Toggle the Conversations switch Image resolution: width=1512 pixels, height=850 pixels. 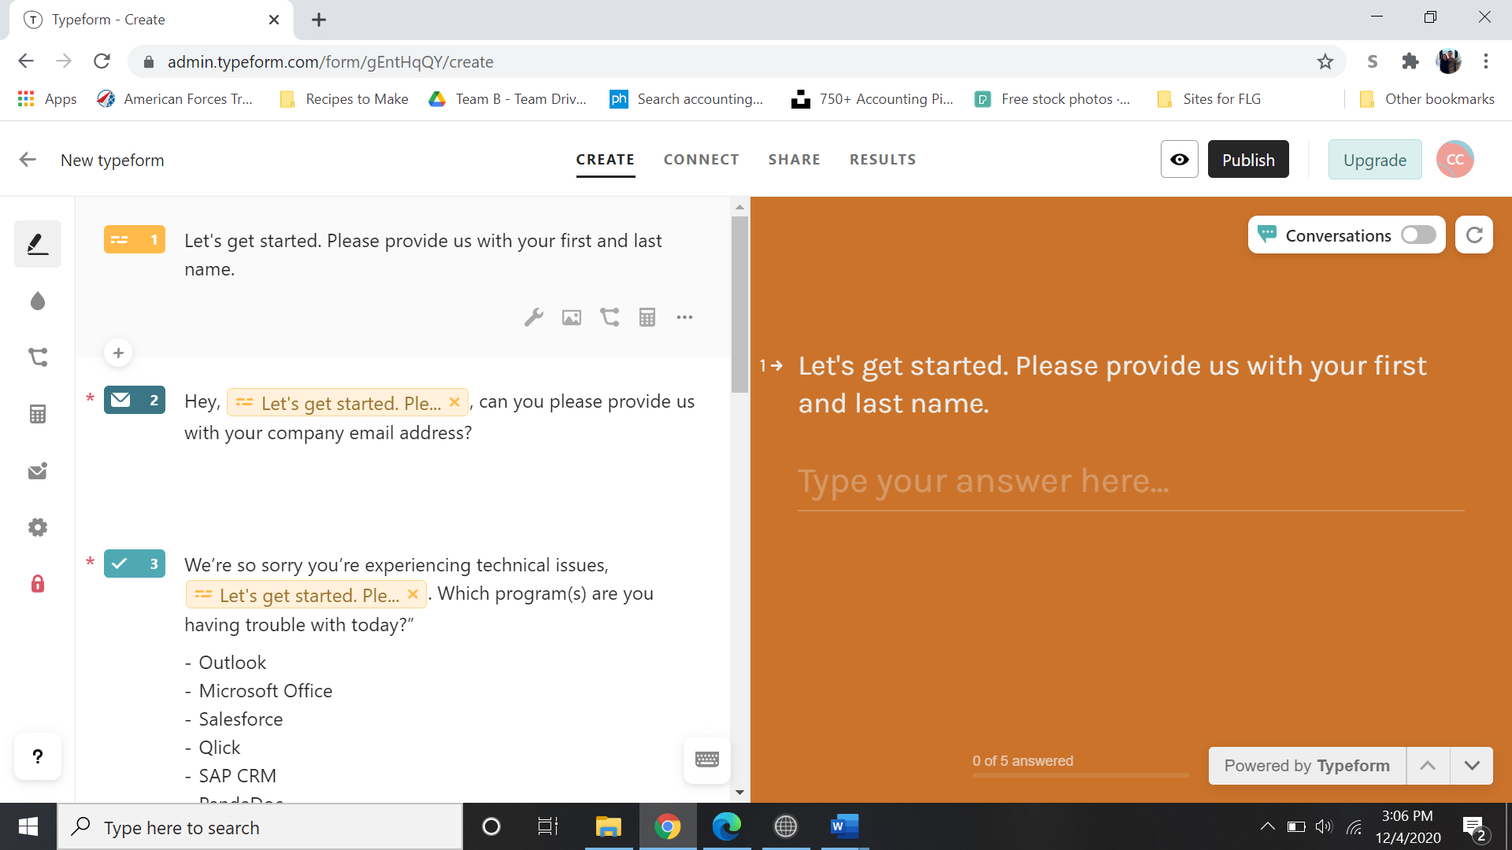click(1418, 235)
